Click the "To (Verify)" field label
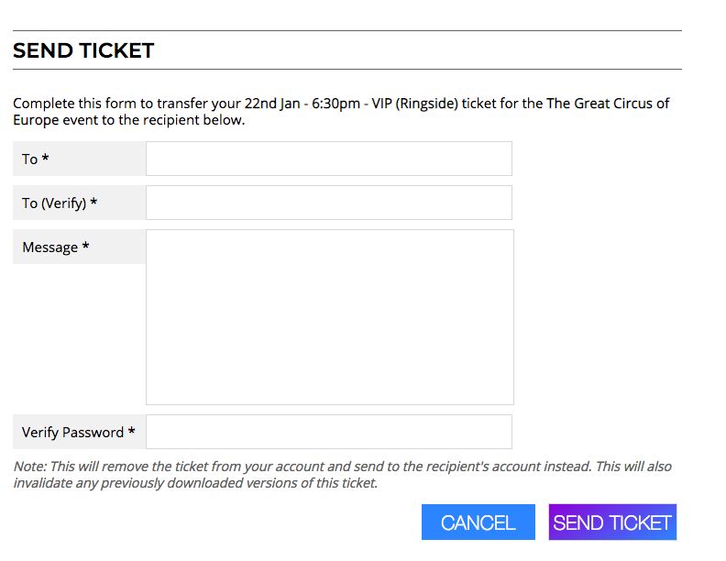Image resolution: width=726 pixels, height=561 pixels. coord(54,203)
